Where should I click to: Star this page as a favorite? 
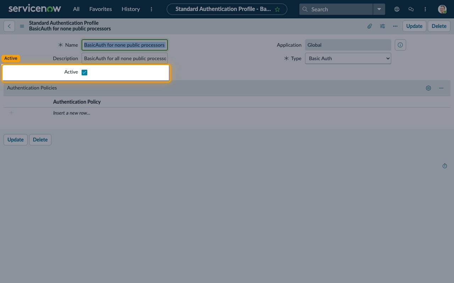pos(277,10)
